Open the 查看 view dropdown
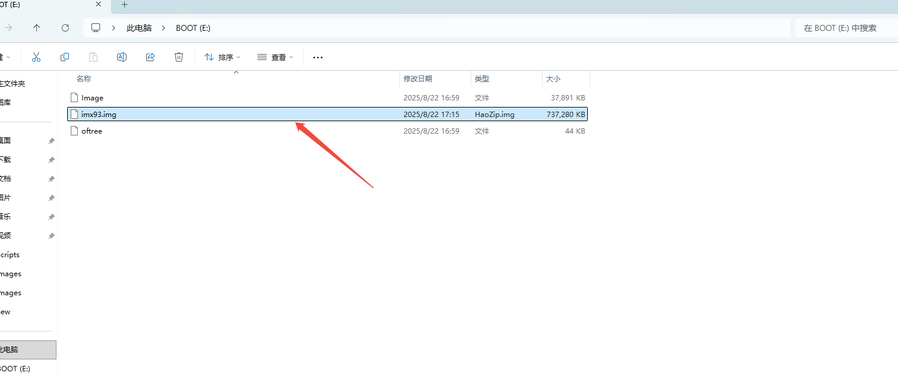Image resolution: width=898 pixels, height=379 pixels. pos(276,58)
